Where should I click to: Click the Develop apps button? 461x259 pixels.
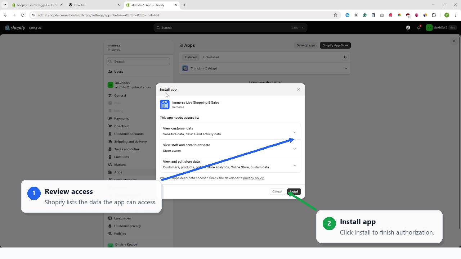(x=306, y=45)
